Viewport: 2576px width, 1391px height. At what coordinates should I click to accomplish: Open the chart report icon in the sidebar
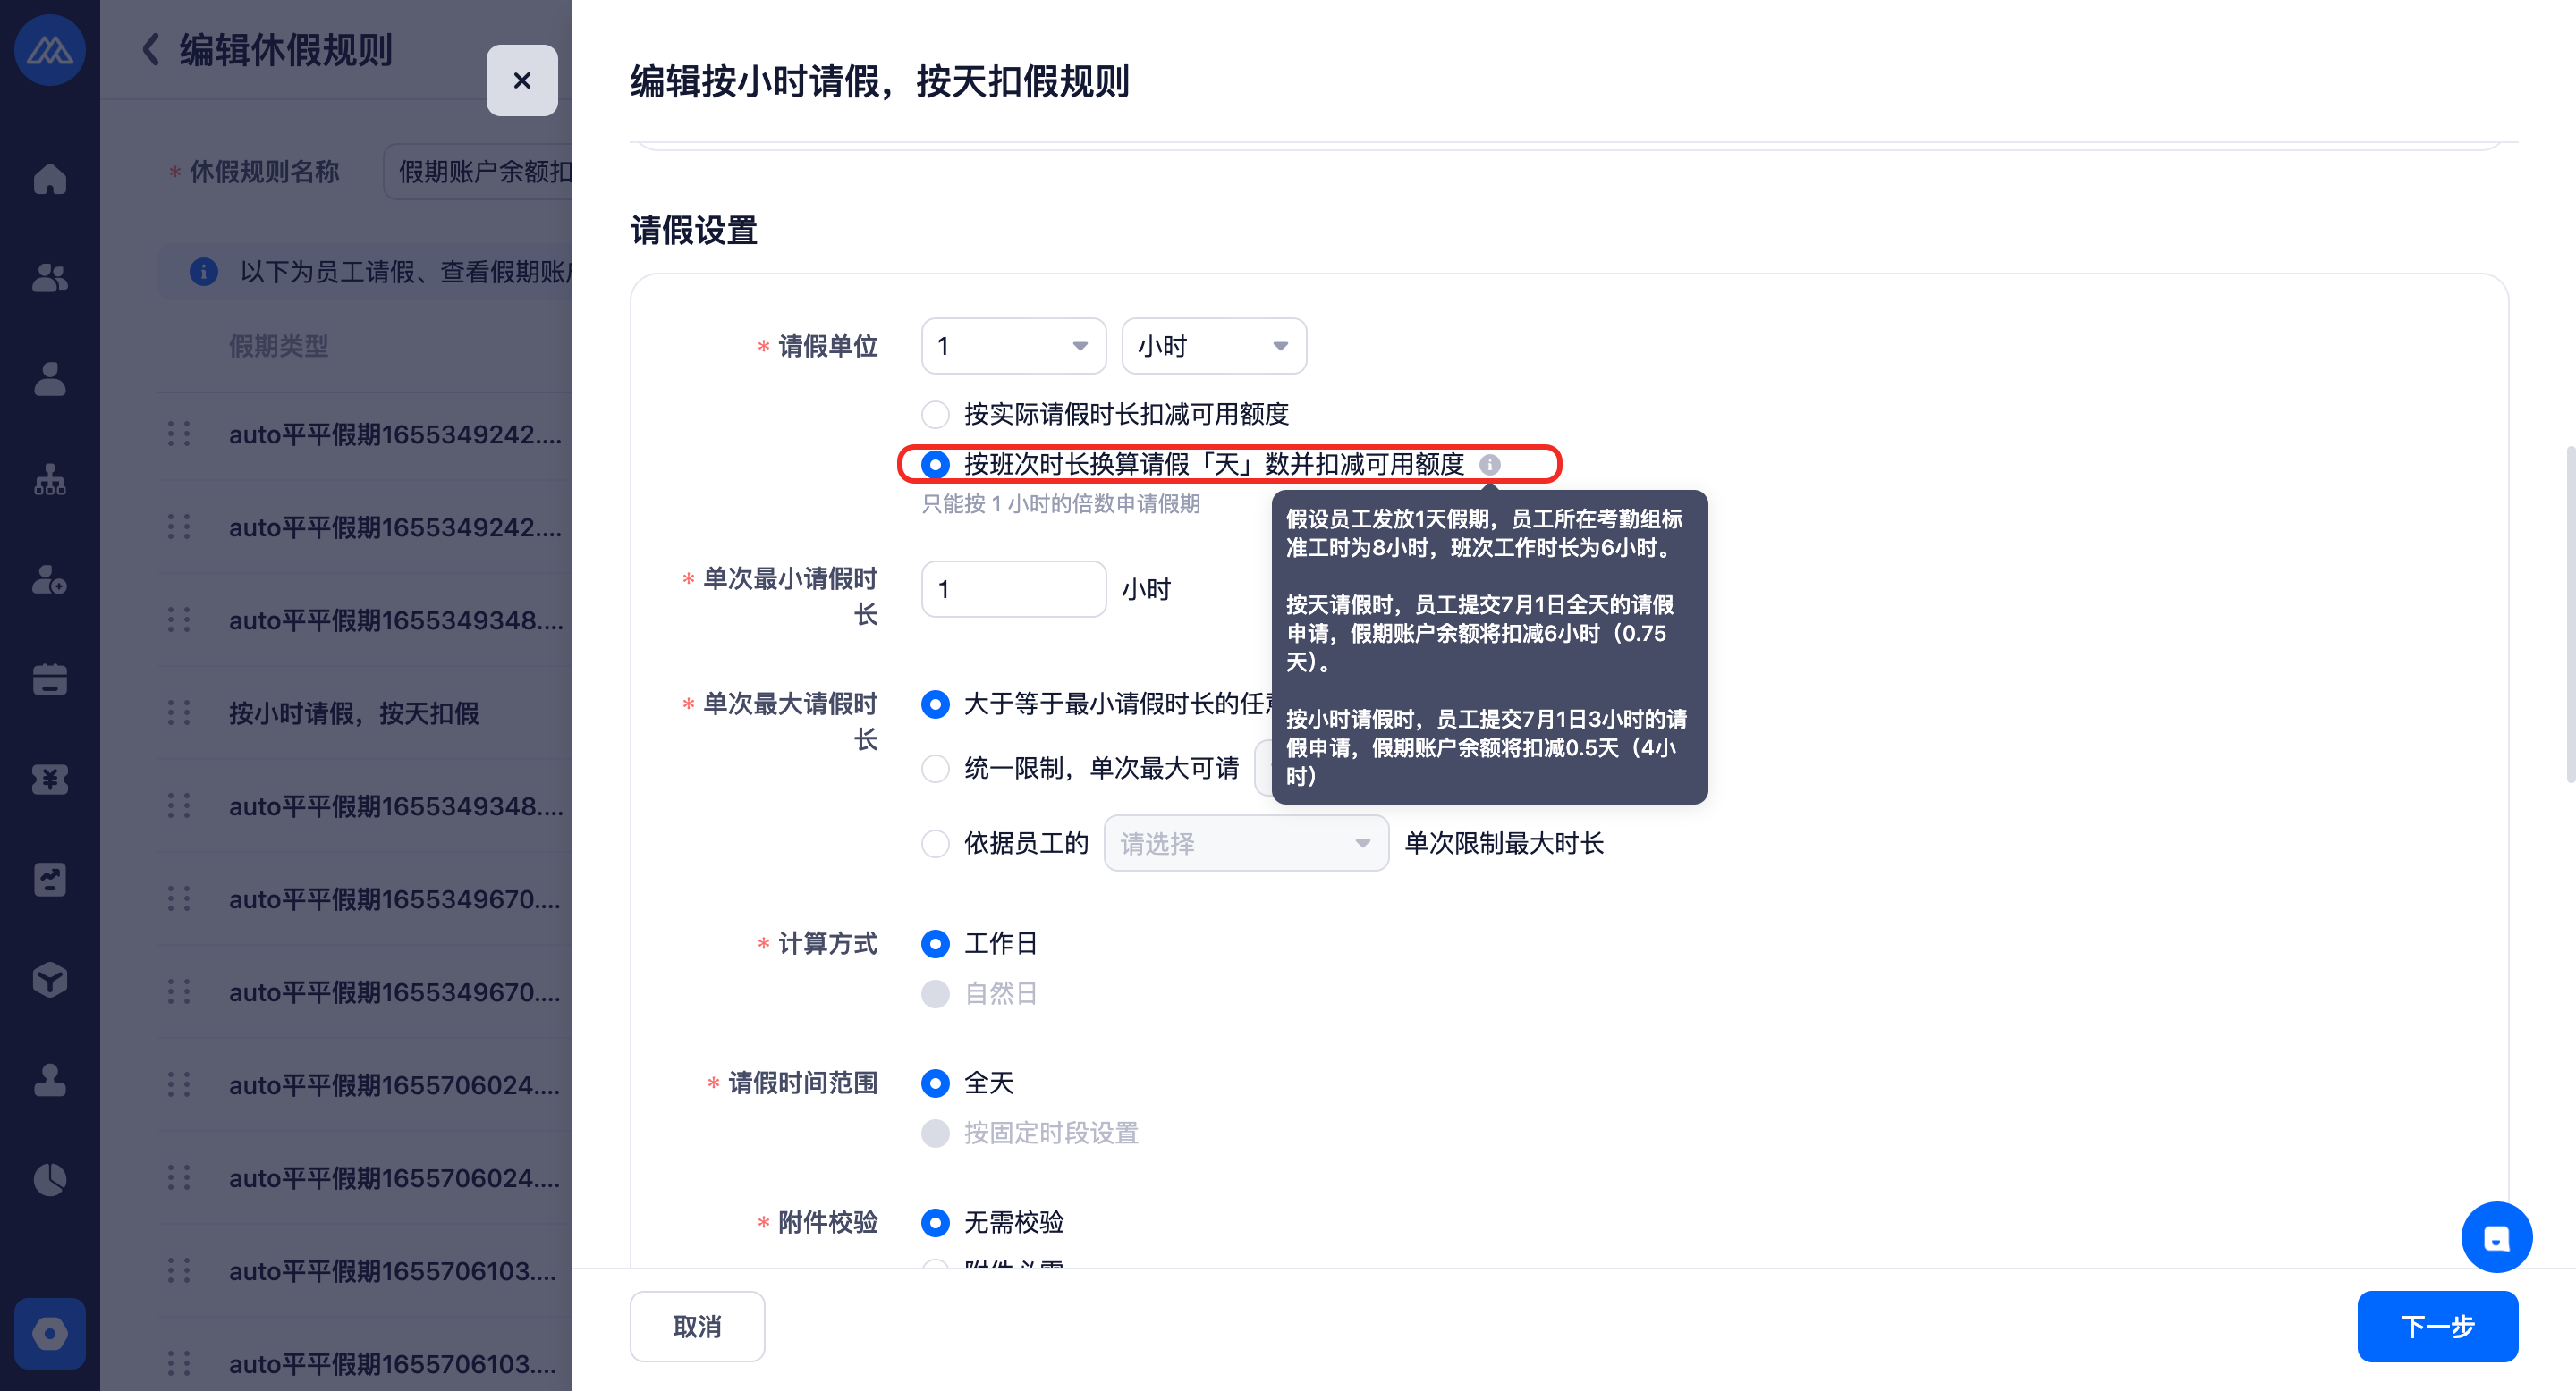tap(49, 880)
